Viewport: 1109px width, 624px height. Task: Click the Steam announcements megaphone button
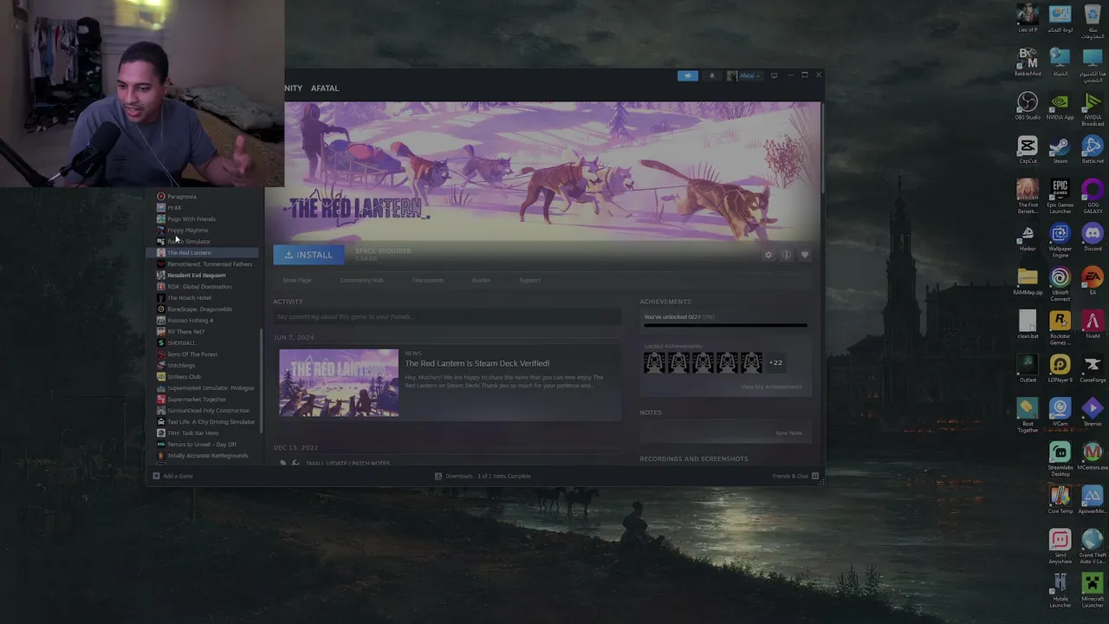pyautogui.click(x=687, y=75)
